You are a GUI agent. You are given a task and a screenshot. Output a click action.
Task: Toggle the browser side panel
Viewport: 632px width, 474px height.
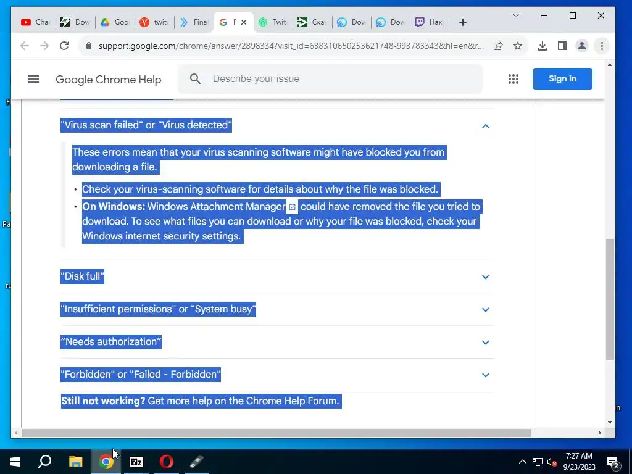(x=562, y=46)
